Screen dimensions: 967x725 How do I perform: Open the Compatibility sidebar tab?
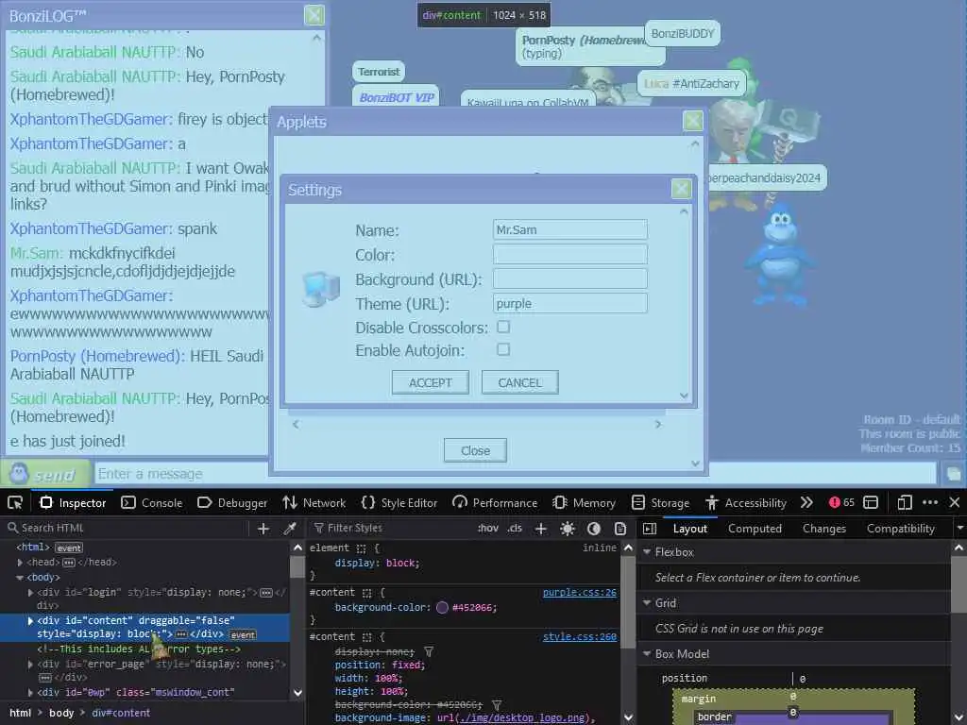pyautogui.click(x=900, y=529)
